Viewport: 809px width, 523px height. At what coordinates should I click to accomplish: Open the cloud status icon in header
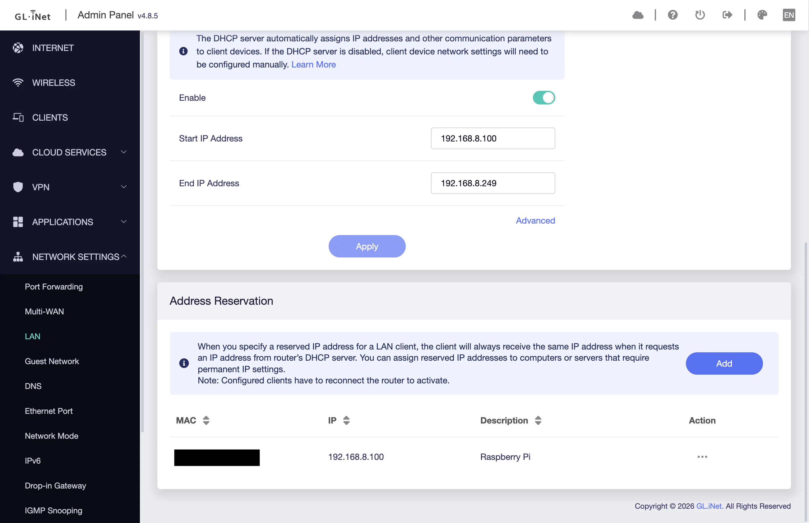(x=638, y=15)
